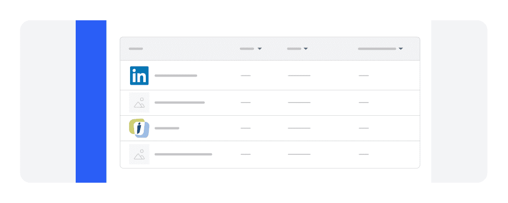Click the name text beside the LinkedIn logo

pyautogui.click(x=176, y=76)
